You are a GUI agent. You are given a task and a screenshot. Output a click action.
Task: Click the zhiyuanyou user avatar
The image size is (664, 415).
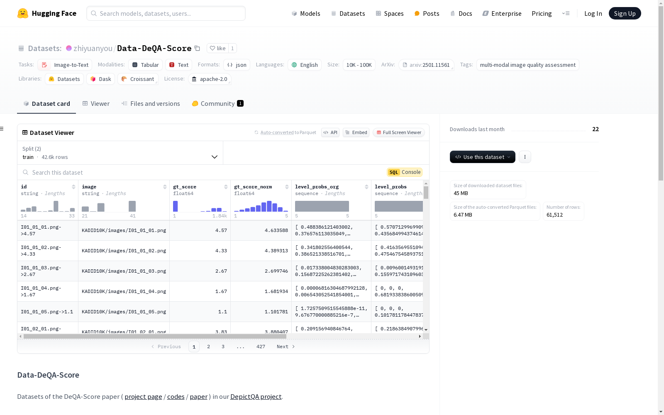[x=69, y=48]
